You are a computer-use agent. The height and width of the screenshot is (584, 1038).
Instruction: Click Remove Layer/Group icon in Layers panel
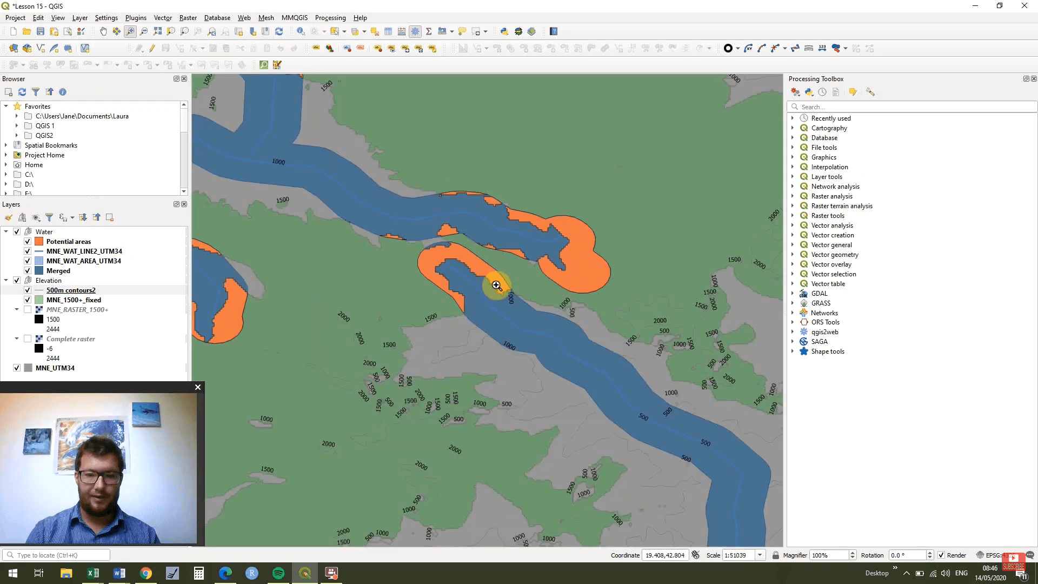tap(110, 217)
